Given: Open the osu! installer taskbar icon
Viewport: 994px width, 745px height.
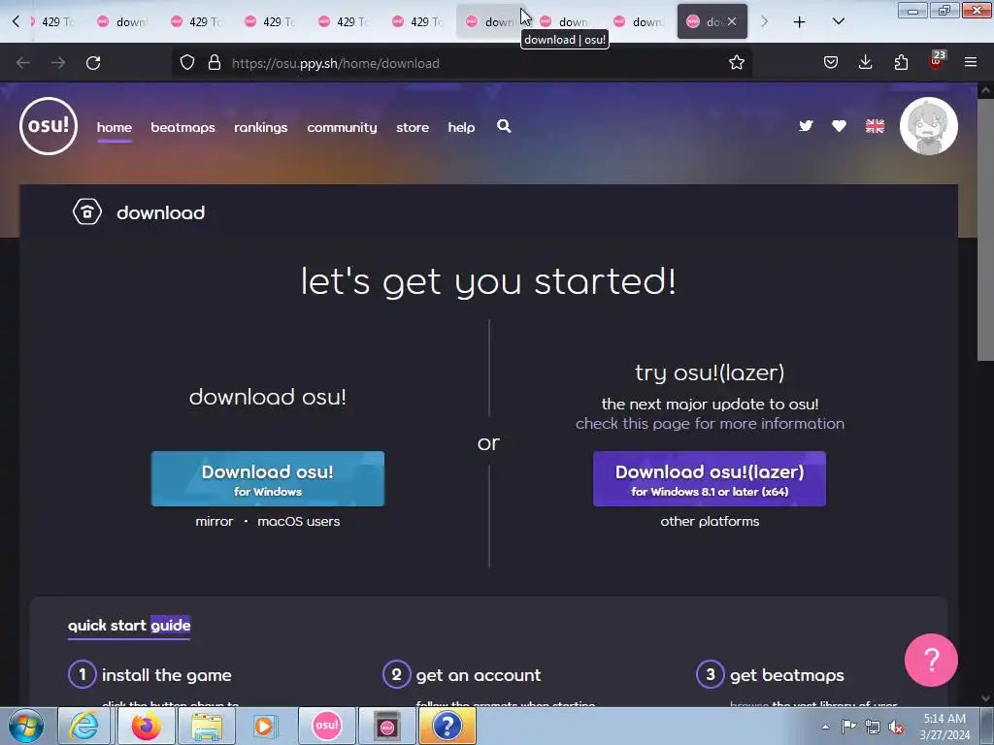Looking at the screenshot, I should coord(386,726).
